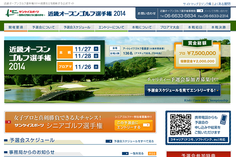Image resolution: width=236 pixels, height=157 pixels.
Task: Go to 予選会スケジュール navigation tab
Action: pyautogui.click(x=77, y=27)
